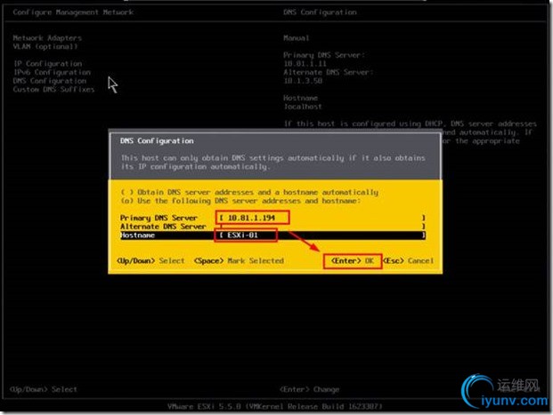
Task: Open Network Adapters menu entry
Action: click(47, 37)
